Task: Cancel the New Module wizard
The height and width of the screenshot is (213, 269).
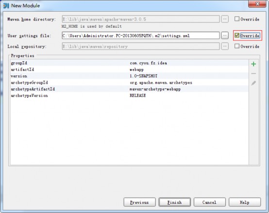Action: [x=209, y=202]
